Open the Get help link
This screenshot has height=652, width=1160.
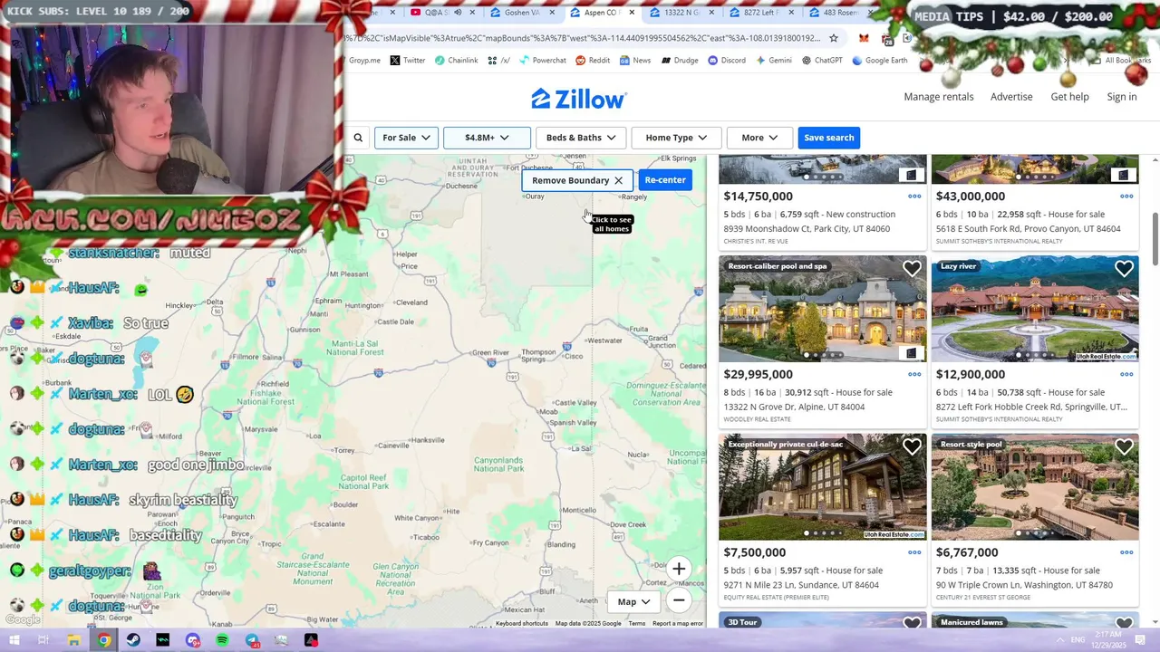1069,97
